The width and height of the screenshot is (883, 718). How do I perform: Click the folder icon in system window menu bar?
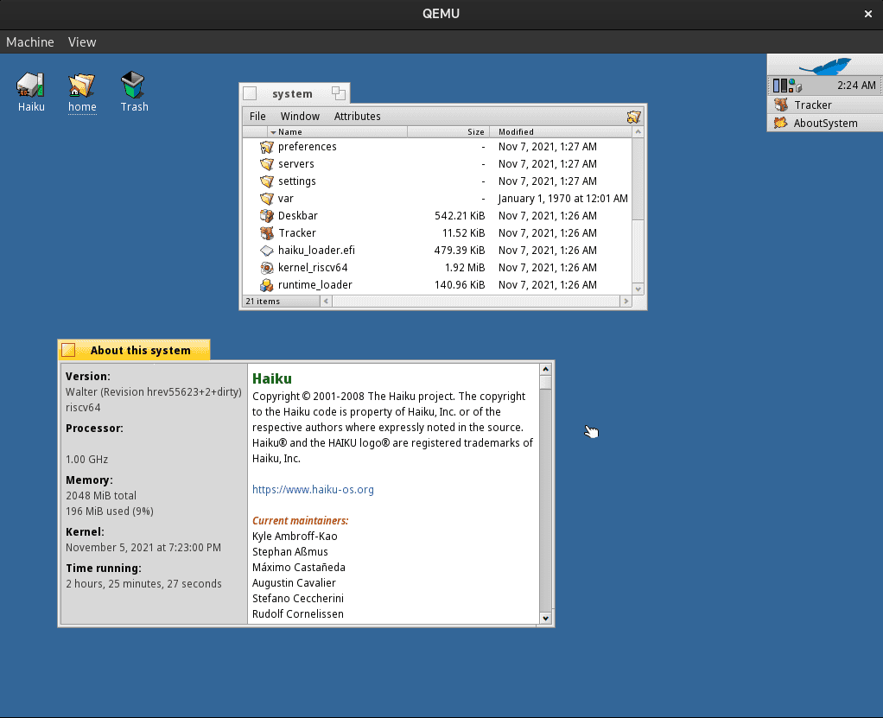click(633, 117)
